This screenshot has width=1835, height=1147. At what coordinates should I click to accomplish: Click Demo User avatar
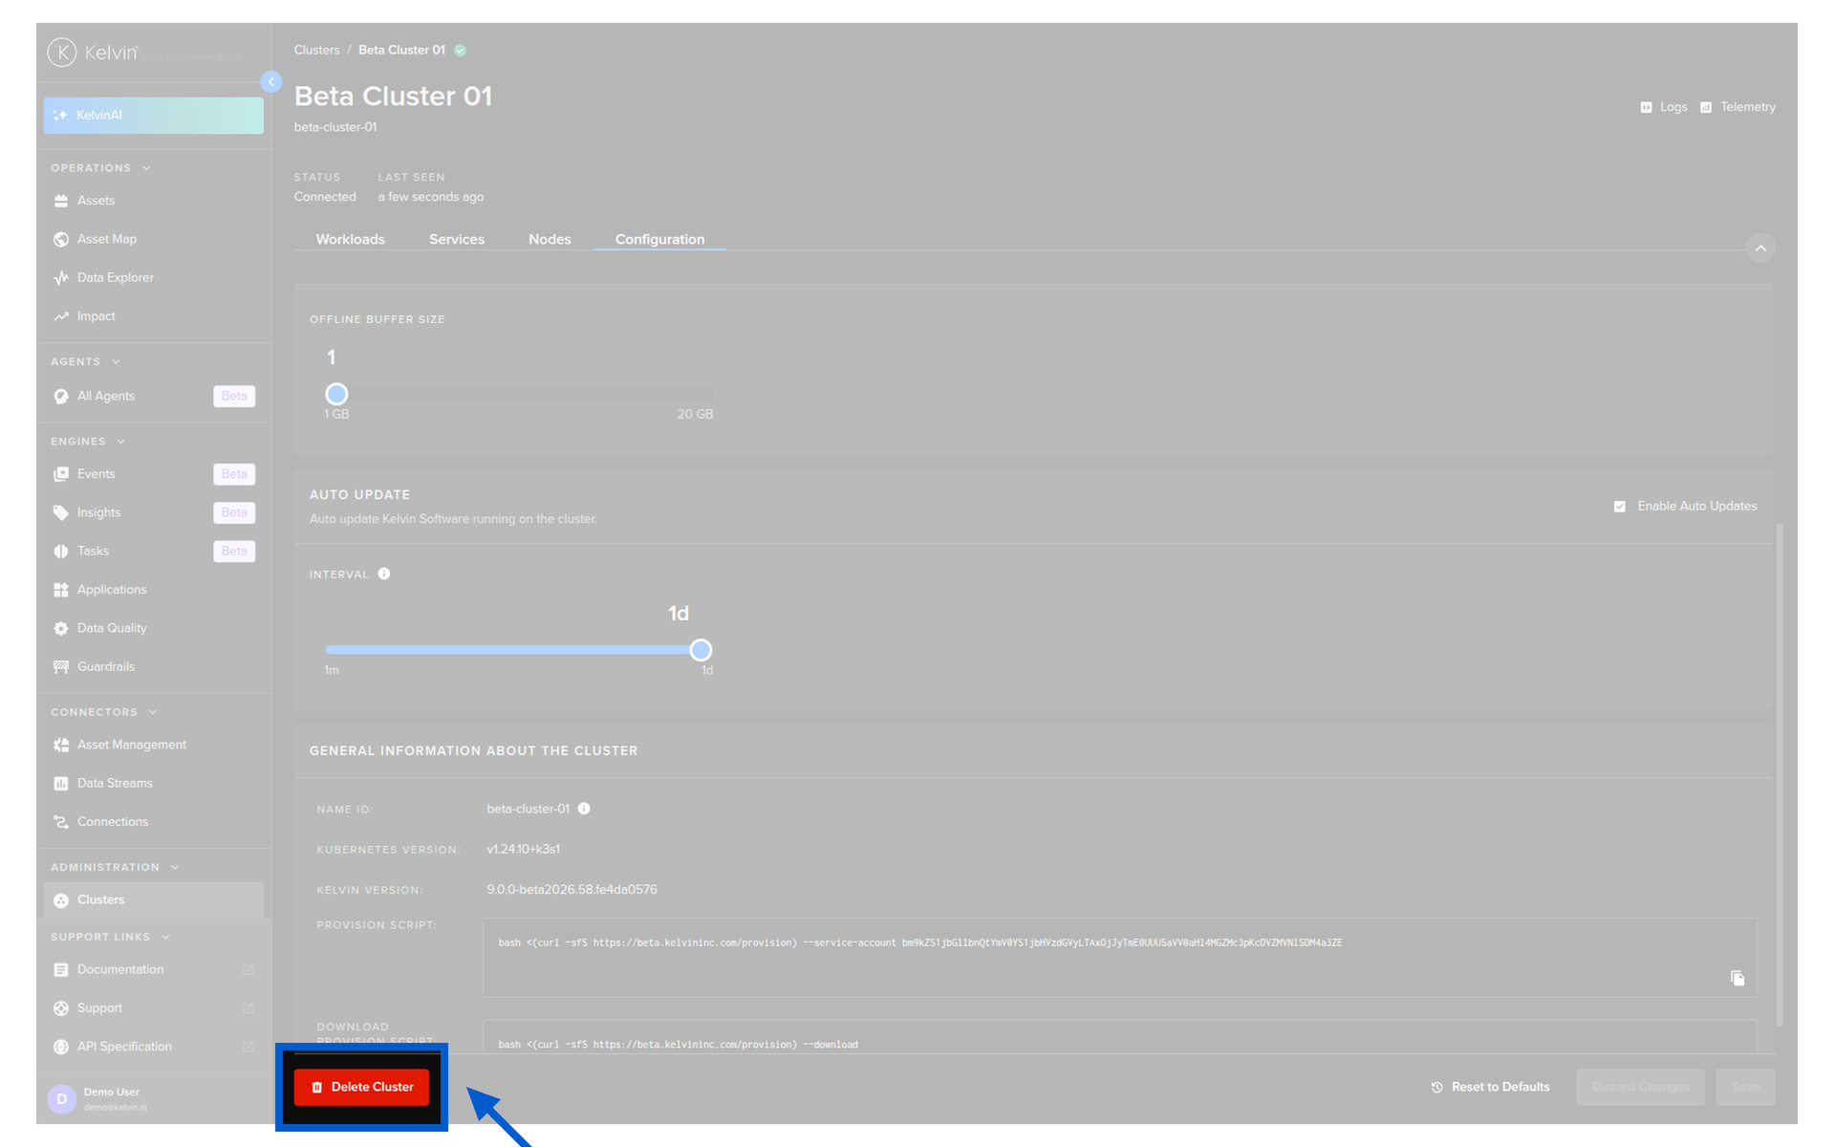(62, 1099)
